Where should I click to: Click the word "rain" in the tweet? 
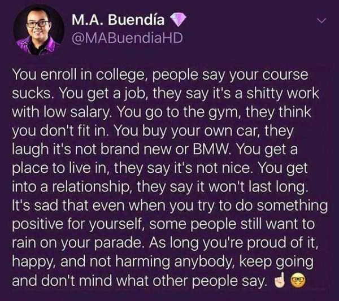(24, 243)
